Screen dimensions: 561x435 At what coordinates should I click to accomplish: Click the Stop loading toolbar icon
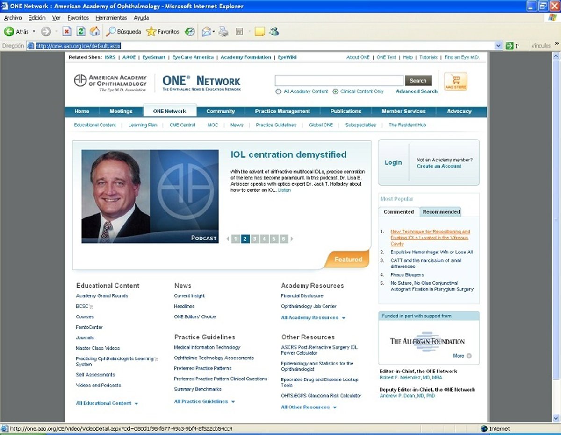pos(67,32)
